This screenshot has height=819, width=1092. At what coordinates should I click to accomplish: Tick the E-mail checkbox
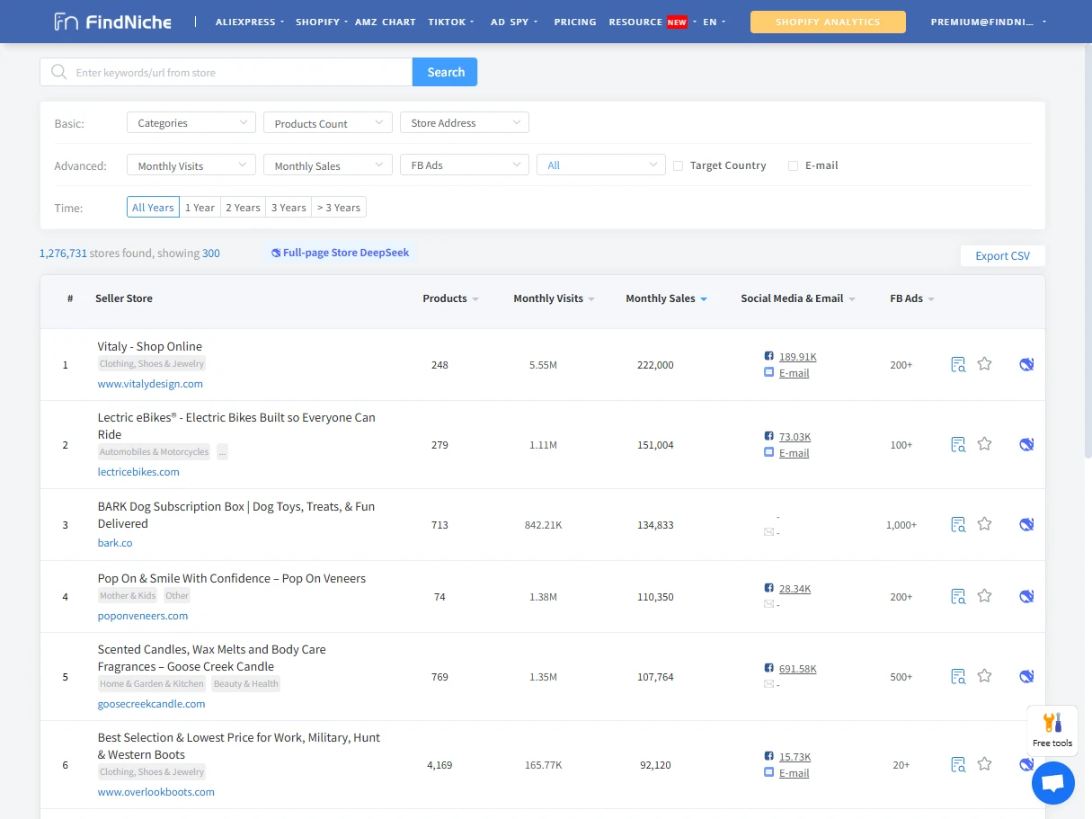pyautogui.click(x=793, y=165)
